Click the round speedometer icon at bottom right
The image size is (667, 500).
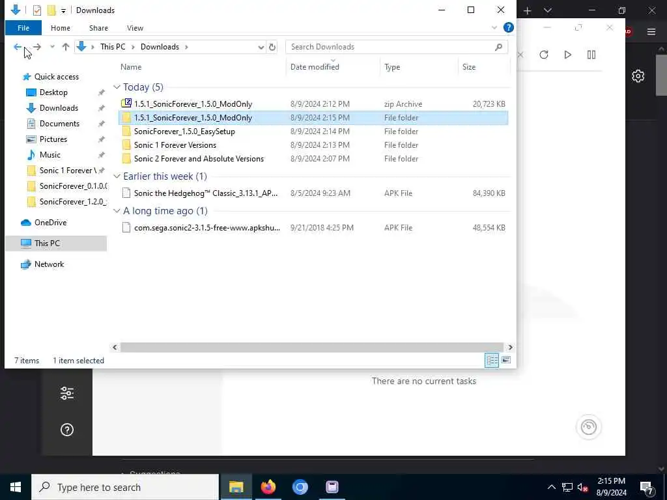click(589, 427)
